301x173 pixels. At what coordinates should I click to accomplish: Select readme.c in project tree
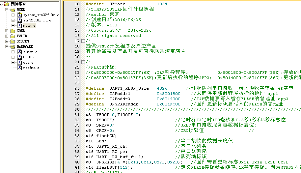coord(31,68)
